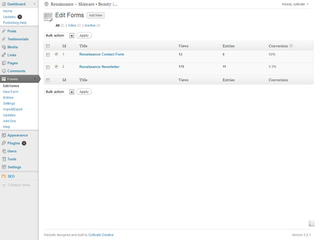
Task: Click the Forms sidebar icon
Action: (x=4, y=79)
